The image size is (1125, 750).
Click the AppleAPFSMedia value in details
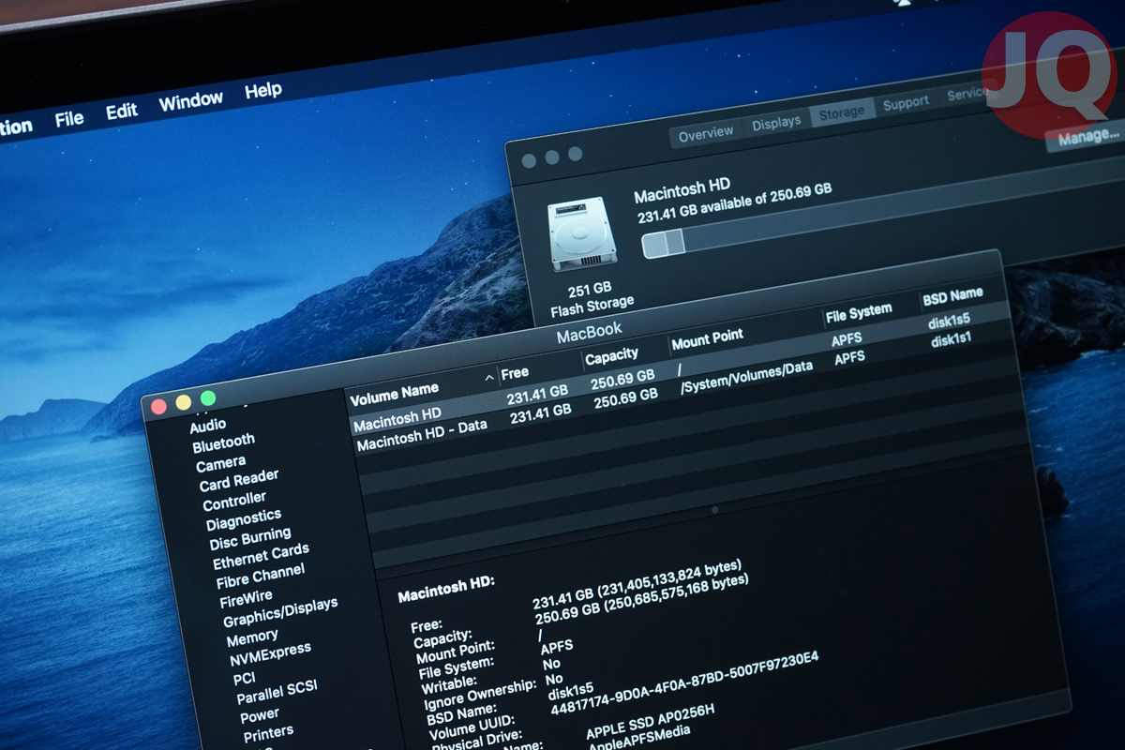(x=639, y=739)
